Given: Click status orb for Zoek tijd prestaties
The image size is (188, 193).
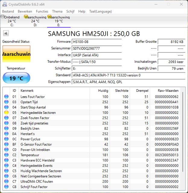Looking at the screenshot, I should [x=6, y=123].
